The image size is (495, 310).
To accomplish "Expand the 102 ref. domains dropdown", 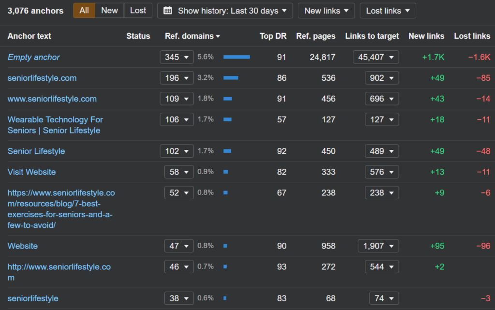I will click(177, 151).
